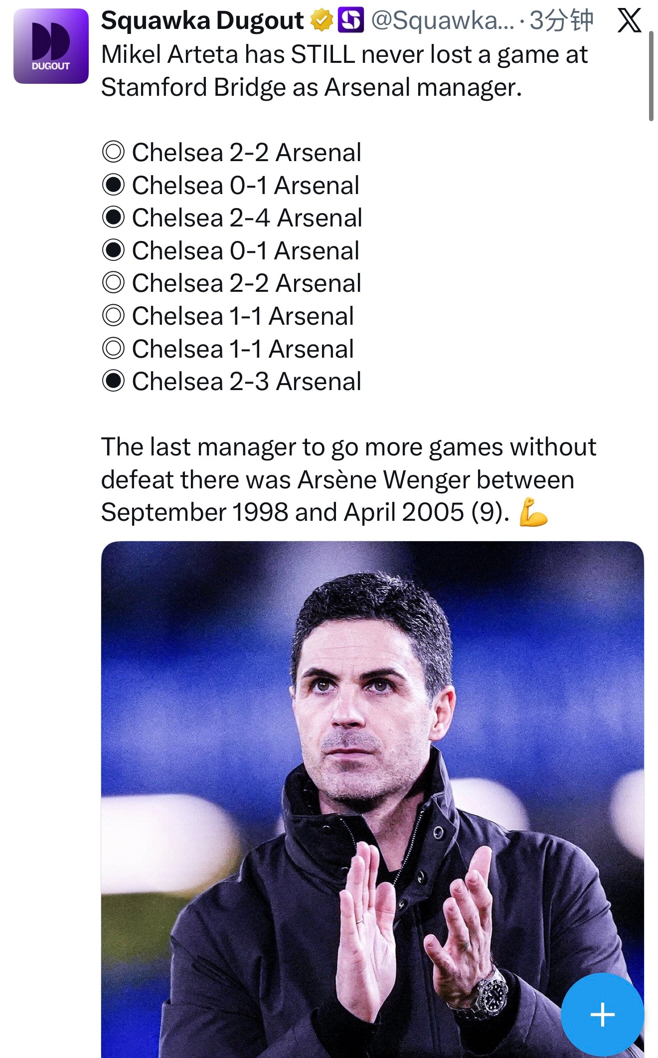
Task: Tap the gold verified badge
Action: click(x=322, y=21)
